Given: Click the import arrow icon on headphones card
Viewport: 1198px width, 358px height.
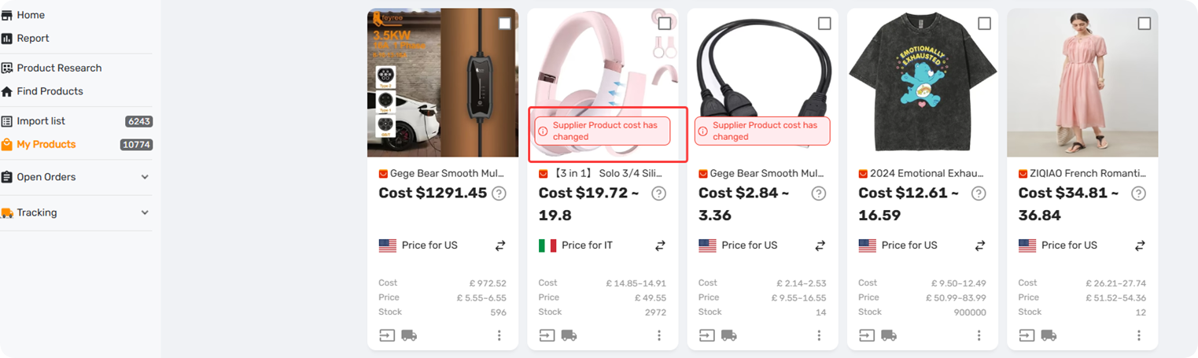Looking at the screenshot, I should [547, 336].
